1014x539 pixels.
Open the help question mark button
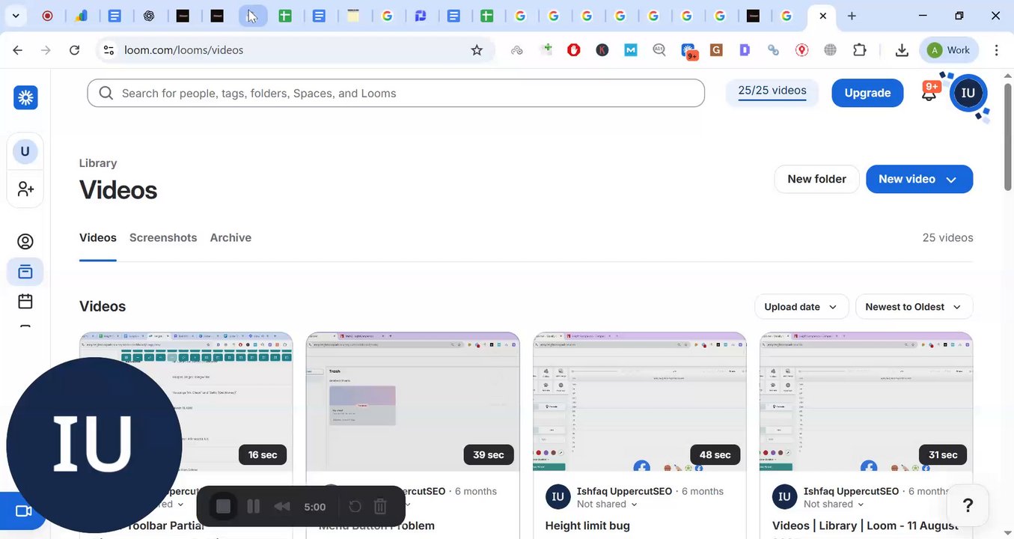(968, 505)
